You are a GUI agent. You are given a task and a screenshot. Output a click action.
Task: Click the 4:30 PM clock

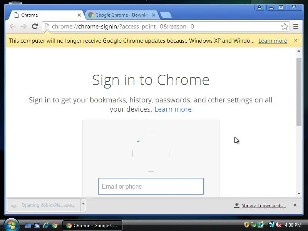tap(293, 225)
